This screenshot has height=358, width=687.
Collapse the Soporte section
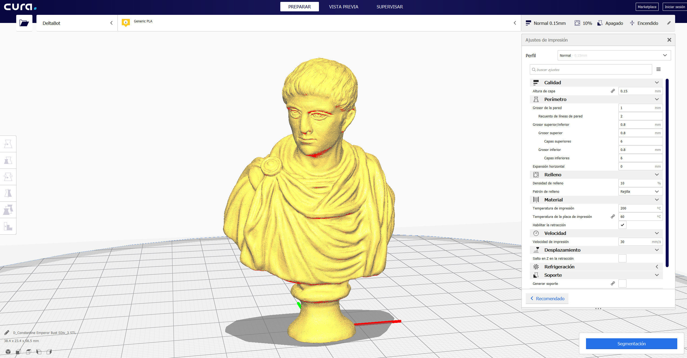(596, 275)
